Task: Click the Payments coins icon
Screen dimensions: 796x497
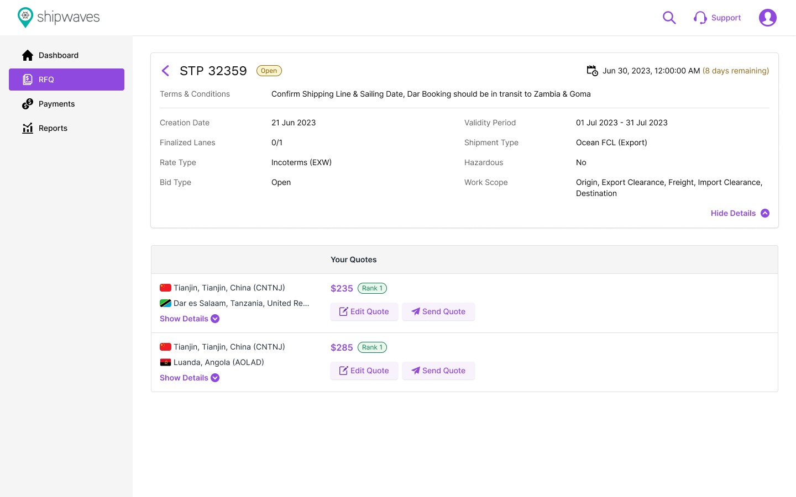Action: click(x=28, y=104)
